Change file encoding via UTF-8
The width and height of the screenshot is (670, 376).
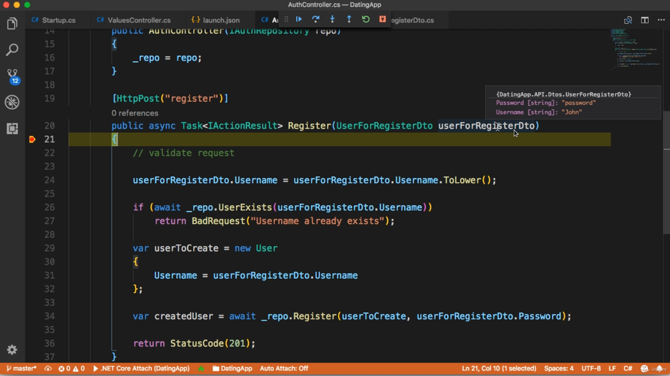click(591, 369)
